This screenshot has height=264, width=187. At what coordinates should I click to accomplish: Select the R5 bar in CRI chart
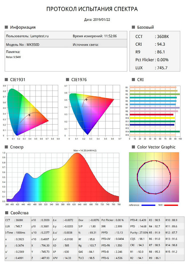(x=153, y=101)
